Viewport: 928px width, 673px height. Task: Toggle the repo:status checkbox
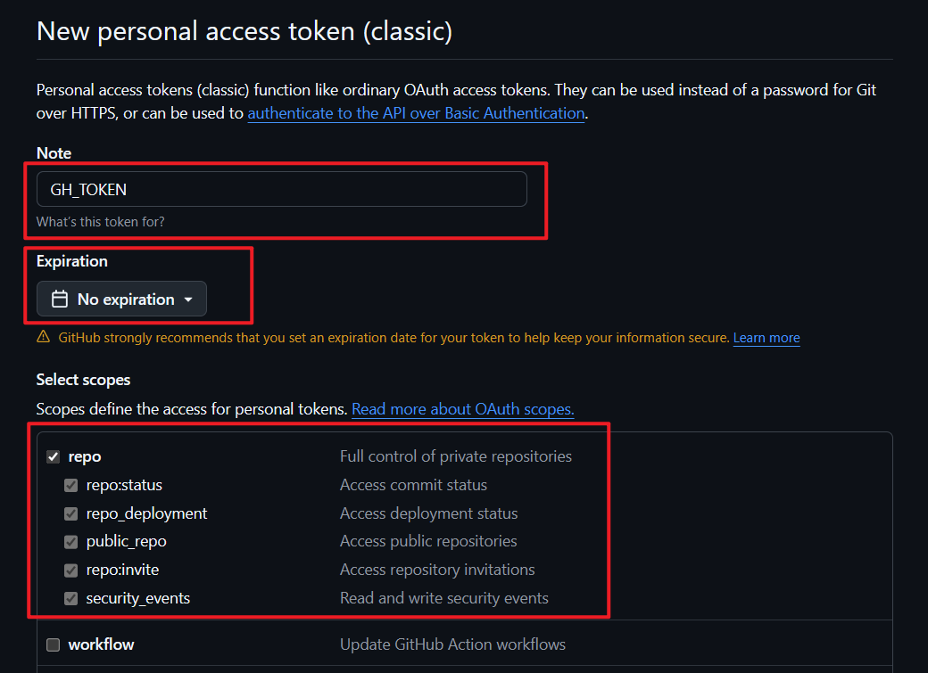pyautogui.click(x=70, y=486)
